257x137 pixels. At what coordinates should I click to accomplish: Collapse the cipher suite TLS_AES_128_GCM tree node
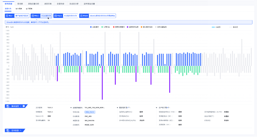click(71, 108)
